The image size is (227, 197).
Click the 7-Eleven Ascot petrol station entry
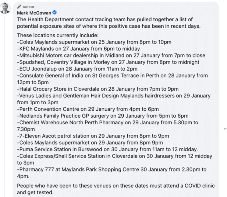(93, 136)
